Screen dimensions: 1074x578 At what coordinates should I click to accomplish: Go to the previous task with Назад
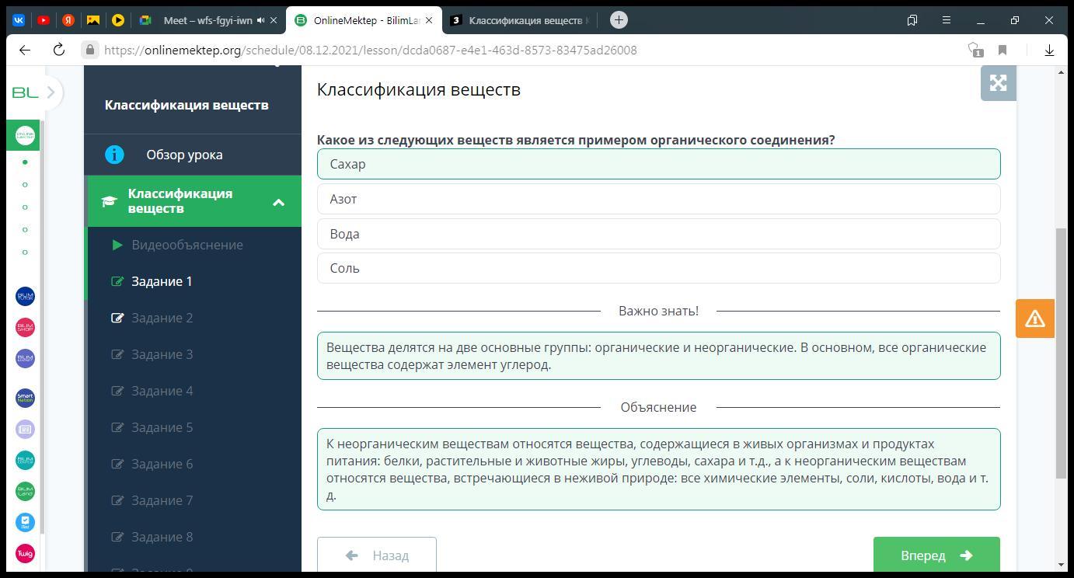pos(377,555)
